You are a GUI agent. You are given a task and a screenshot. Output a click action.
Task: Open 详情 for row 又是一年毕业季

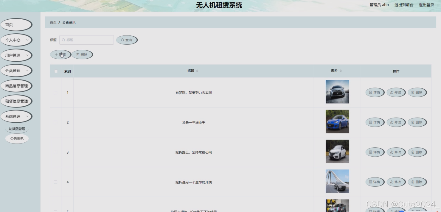click(375, 122)
